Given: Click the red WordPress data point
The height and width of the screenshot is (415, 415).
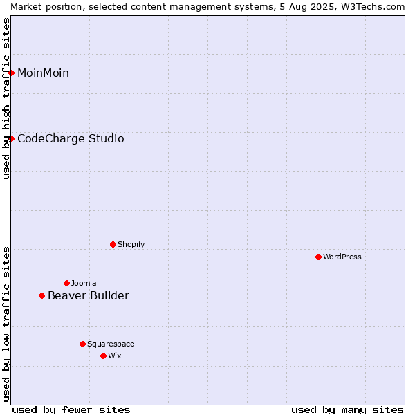Looking at the screenshot, I should 318,257.
